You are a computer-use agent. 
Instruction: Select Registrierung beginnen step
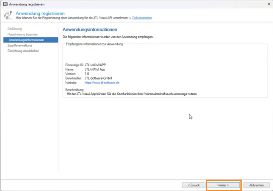pos(22,34)
